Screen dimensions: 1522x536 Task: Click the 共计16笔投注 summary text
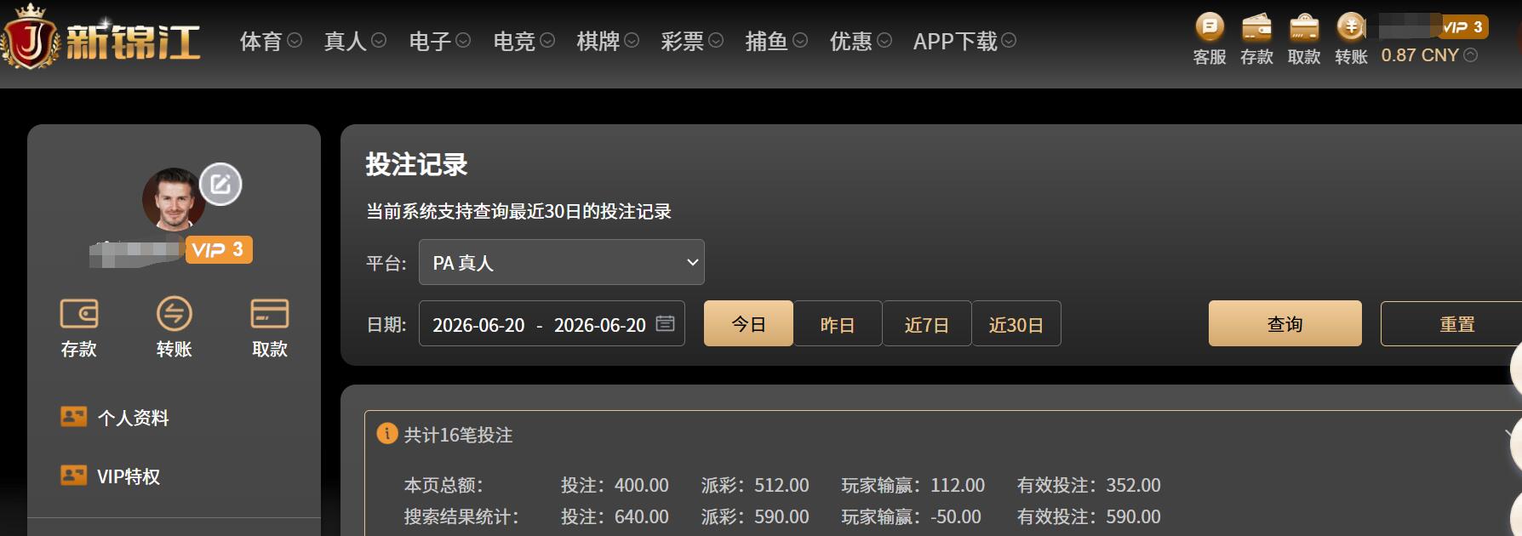(458, 435)
